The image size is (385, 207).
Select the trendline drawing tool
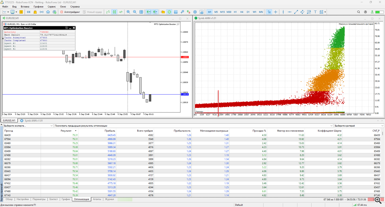296,12
